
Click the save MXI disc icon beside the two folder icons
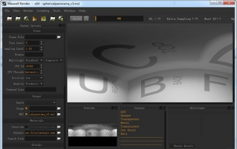(x=26, y=19)
